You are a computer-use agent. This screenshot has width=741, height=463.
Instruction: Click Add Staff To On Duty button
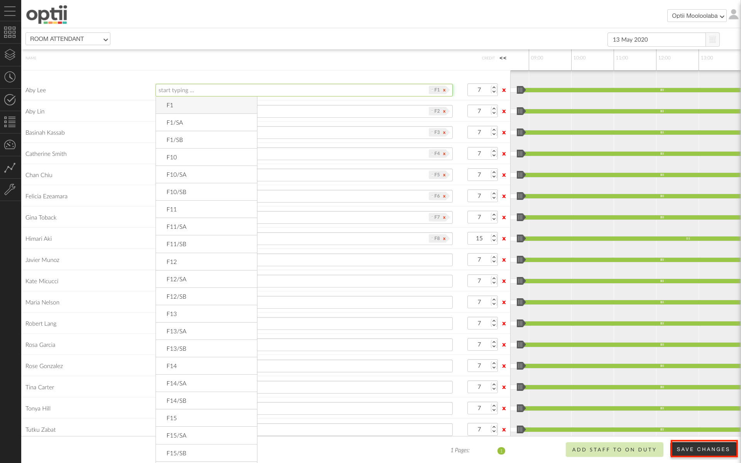click(614, 449)
